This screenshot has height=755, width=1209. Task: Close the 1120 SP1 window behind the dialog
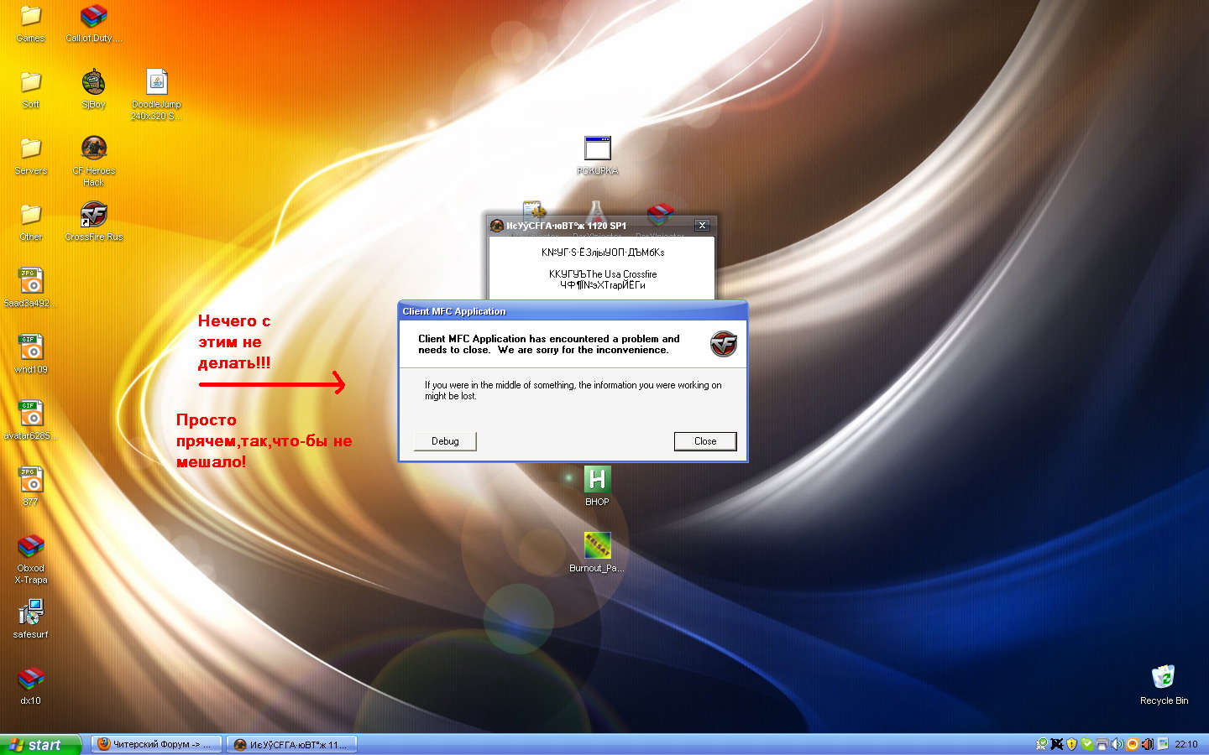pyautogui.click(x=703, y=226)
